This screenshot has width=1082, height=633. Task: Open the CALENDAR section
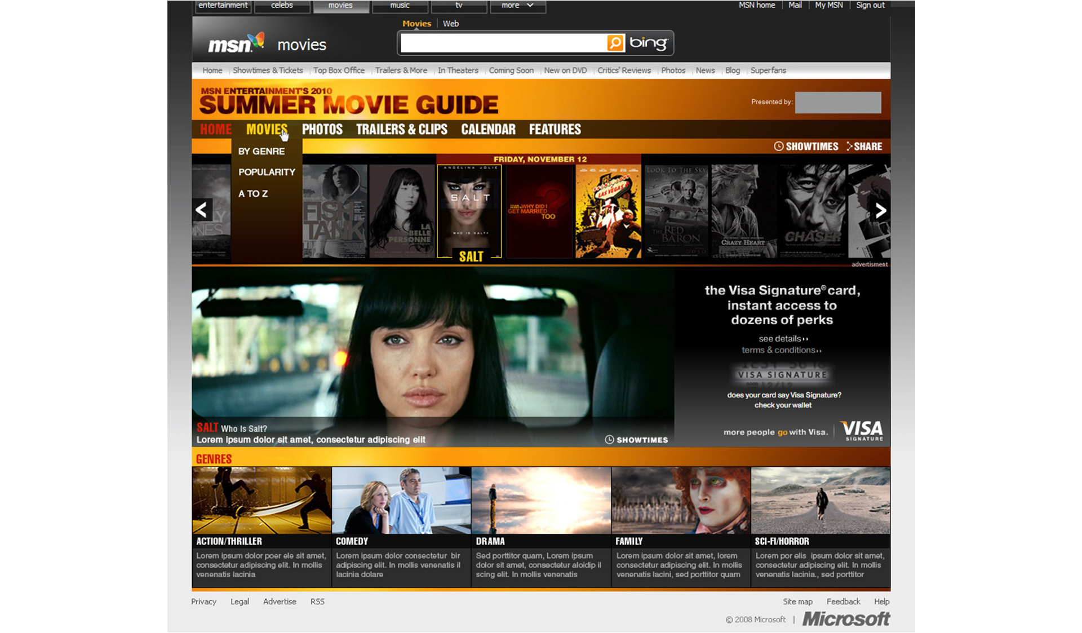[489, 130]
